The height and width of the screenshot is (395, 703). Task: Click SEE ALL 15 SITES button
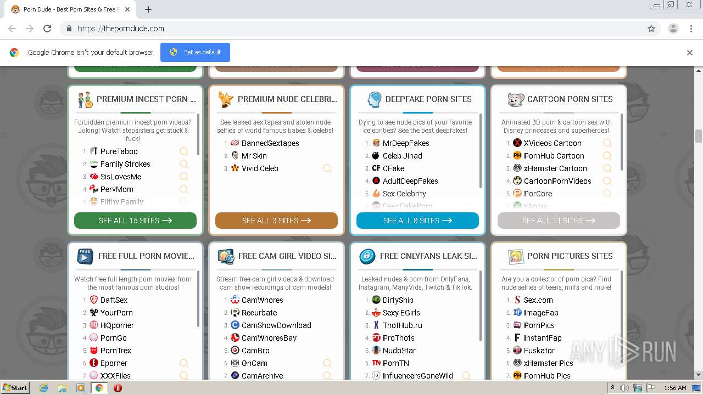pos(135,221)
